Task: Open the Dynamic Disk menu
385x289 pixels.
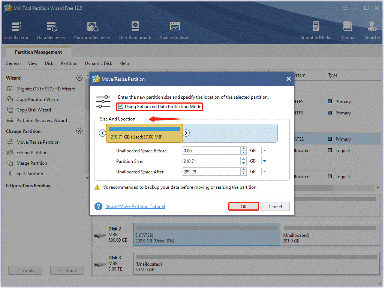Action: click(99, 64)
